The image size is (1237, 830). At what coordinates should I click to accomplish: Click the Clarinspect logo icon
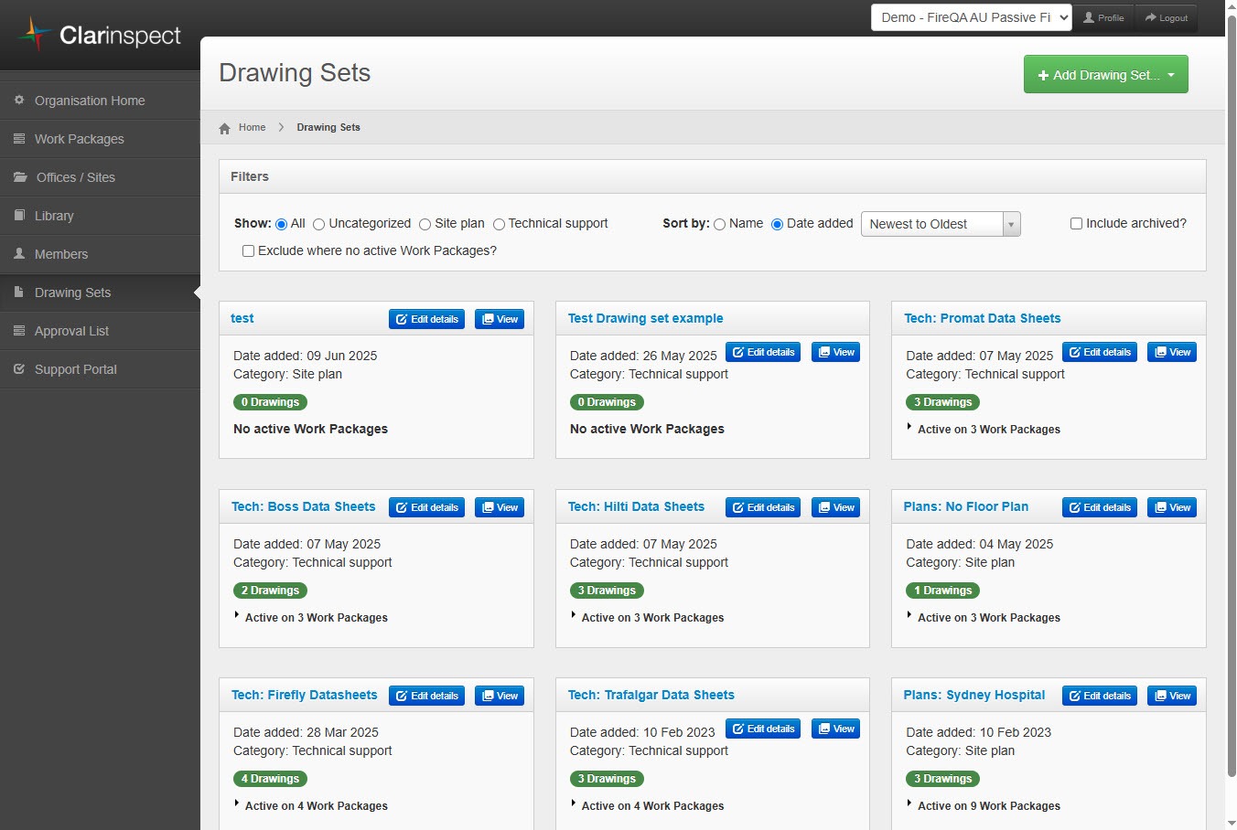35,35
